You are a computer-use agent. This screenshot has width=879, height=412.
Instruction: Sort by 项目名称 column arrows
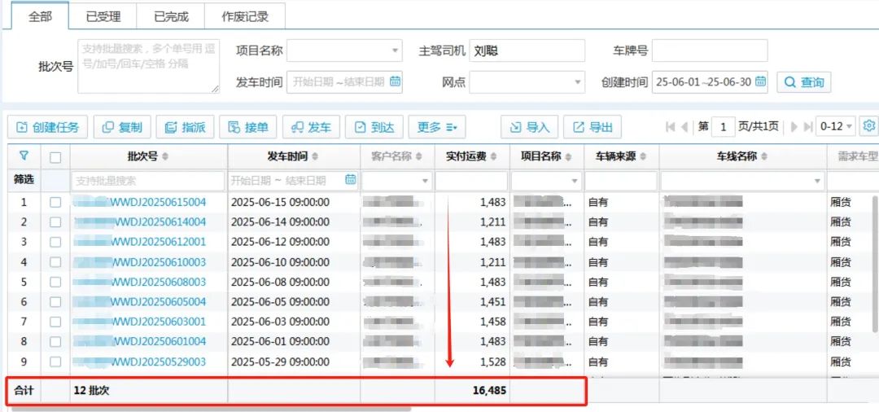coord(568,156)
